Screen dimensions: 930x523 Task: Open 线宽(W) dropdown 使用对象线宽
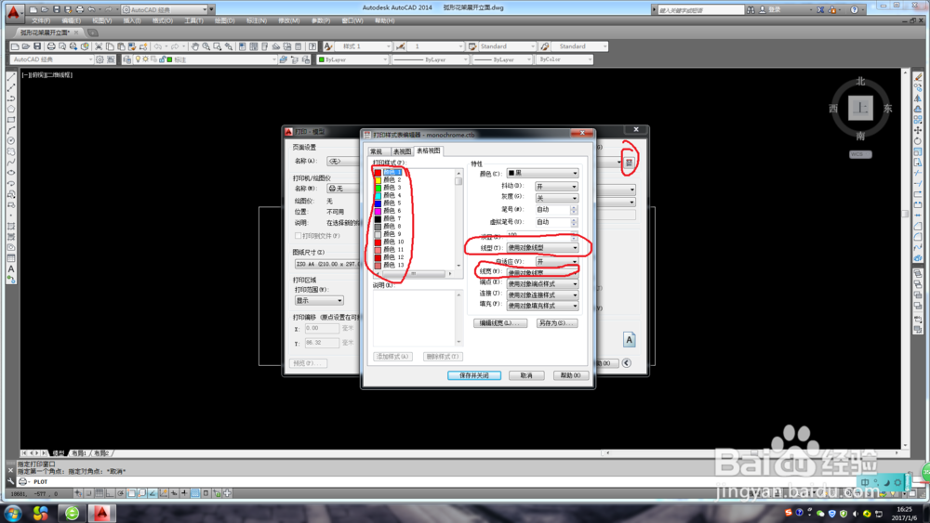coord(542,273)
